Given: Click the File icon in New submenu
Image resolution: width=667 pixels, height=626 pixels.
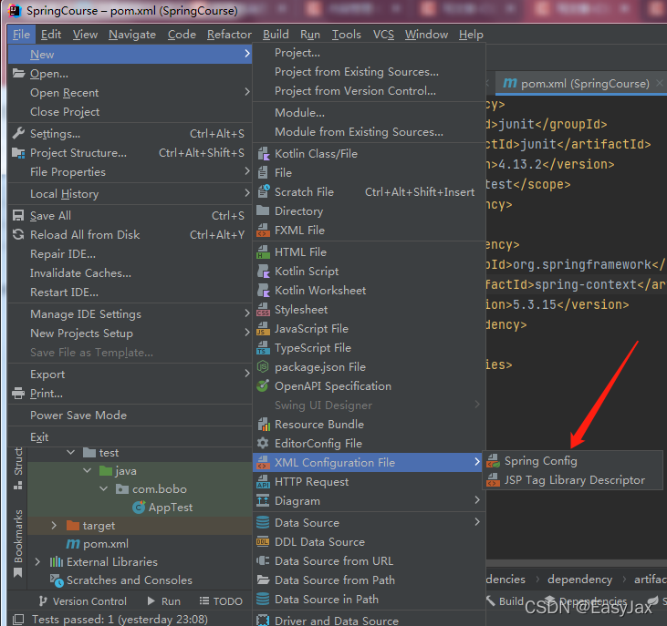Looking at the screenshot, I should [x=264, y=173].
